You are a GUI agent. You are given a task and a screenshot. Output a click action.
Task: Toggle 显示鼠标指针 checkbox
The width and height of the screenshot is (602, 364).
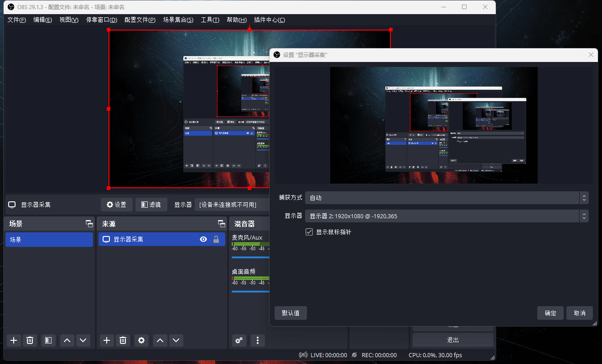[309, 232]
